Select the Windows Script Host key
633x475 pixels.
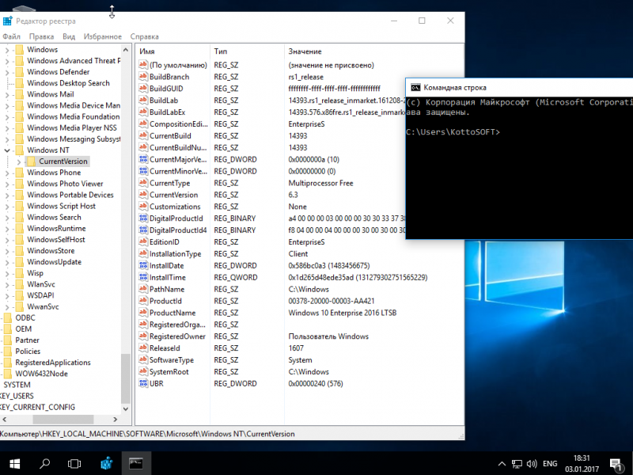point(62,206)
